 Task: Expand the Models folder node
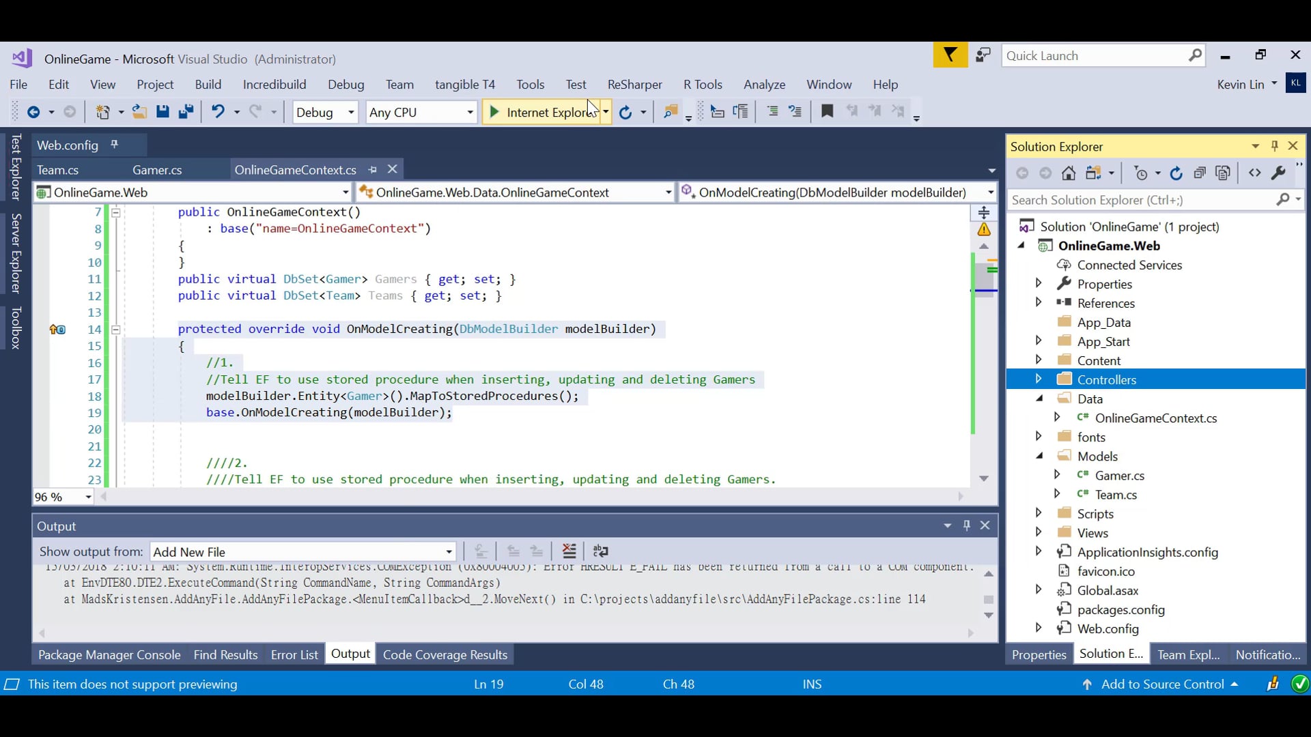(x=1039, y=456)
